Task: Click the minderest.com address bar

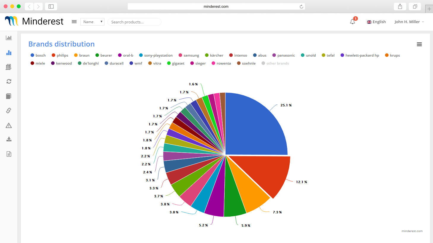Action: [216, 7]
